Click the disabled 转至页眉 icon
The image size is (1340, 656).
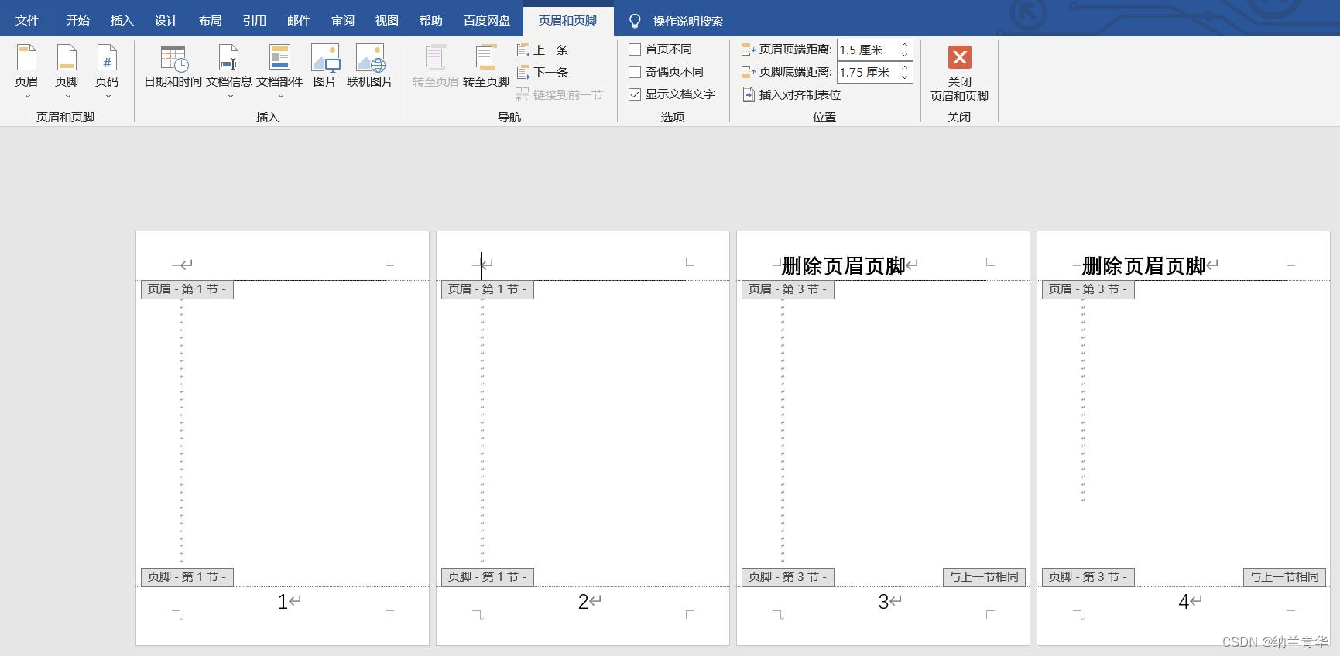[436, 58]
